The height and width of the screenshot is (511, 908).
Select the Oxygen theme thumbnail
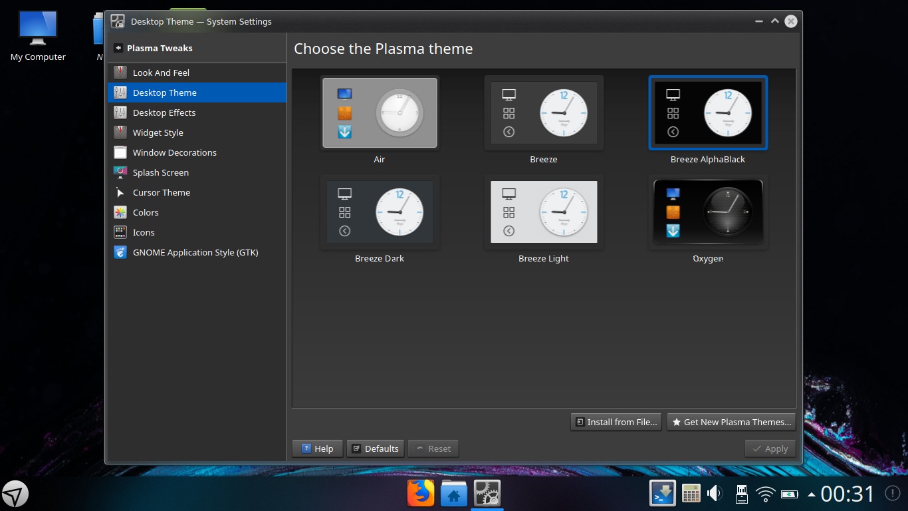coord(708,212)
